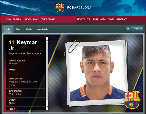Open the FOOTBALL menu item

[18, 19]
